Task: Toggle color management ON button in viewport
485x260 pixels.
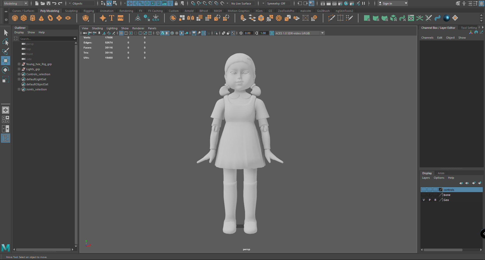Action: 272,33
